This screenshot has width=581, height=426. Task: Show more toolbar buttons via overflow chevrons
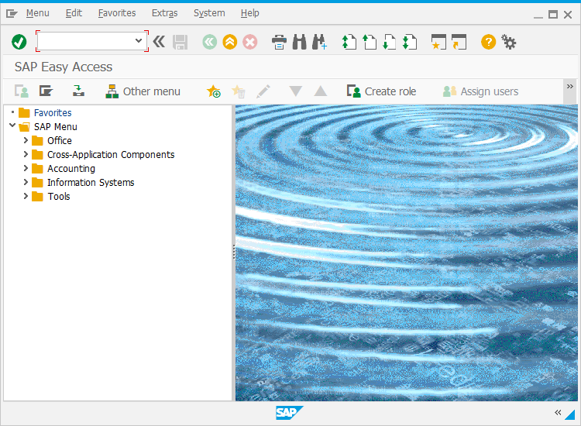(570, 87)
